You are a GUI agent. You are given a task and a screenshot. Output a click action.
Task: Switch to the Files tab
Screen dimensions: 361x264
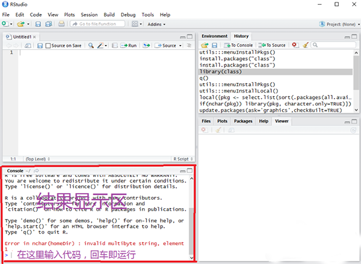[x=206, y=121]
